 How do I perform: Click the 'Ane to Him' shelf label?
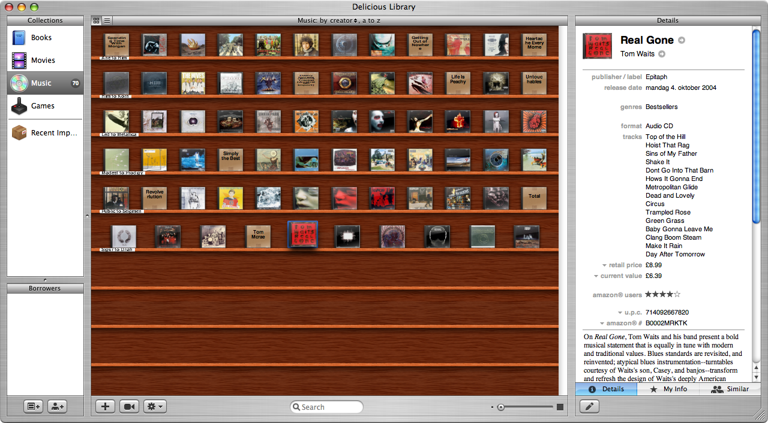(114, 58)
